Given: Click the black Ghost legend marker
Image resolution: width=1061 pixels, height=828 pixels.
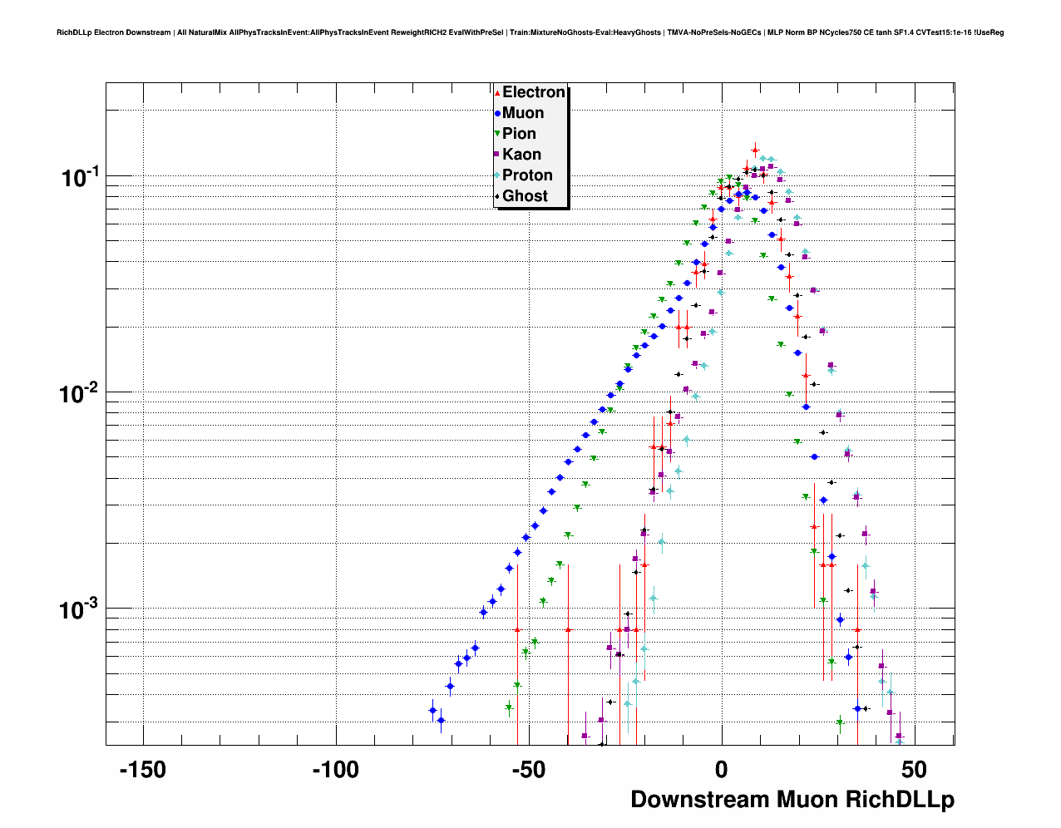Looking at the screenshot, I should 497,196.
